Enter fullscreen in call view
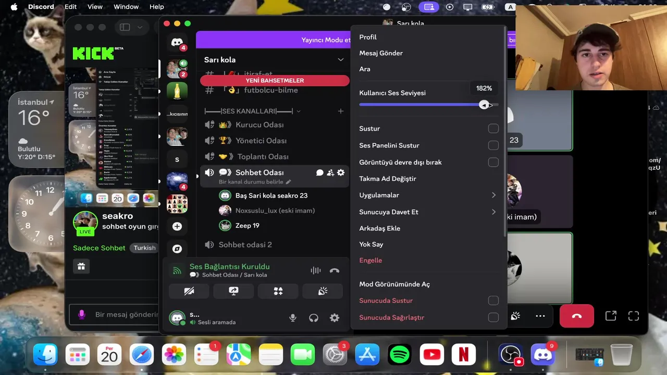667x375 pixels. click(634, 316)
